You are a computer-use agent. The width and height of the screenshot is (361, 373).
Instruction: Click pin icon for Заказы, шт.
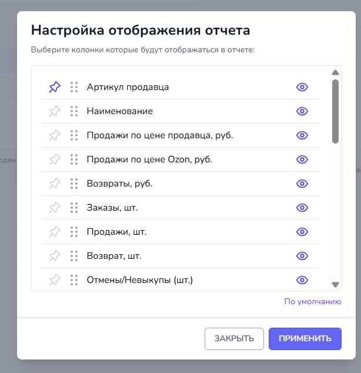(x=55, y=208)
